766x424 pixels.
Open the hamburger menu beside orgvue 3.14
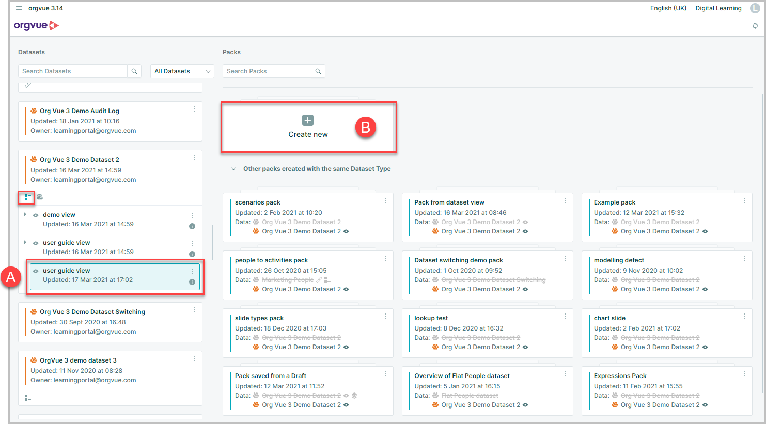coord(19,8)
